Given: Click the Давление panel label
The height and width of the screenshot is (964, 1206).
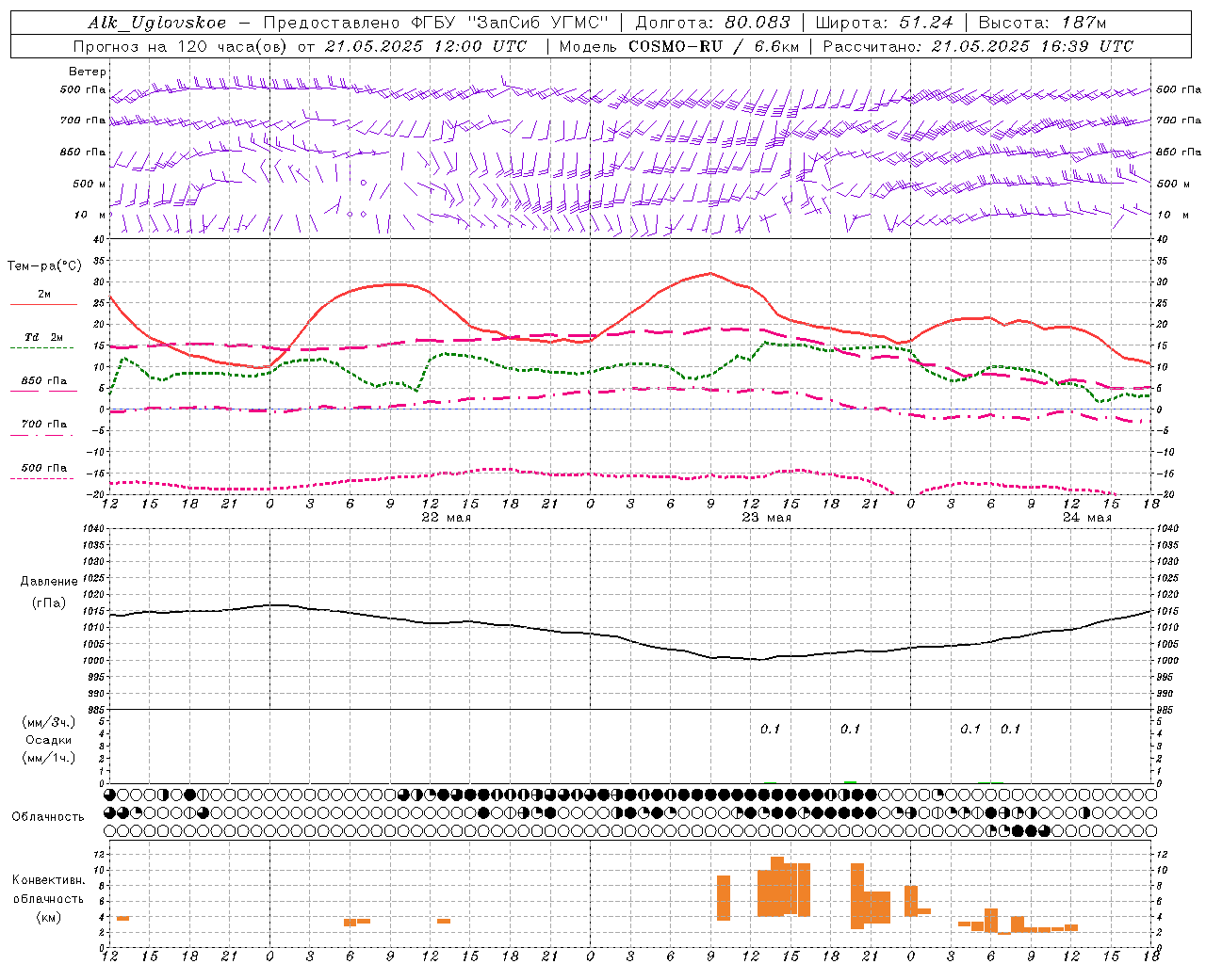Looking at the screenshot, I should (x=49, y=582).
